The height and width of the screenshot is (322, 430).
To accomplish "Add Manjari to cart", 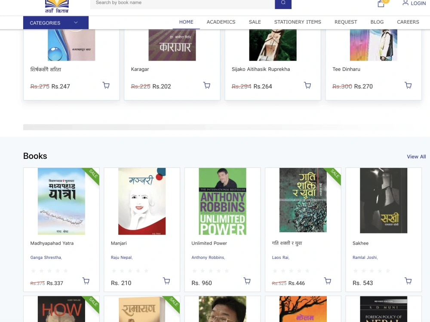I will point(166,281).
